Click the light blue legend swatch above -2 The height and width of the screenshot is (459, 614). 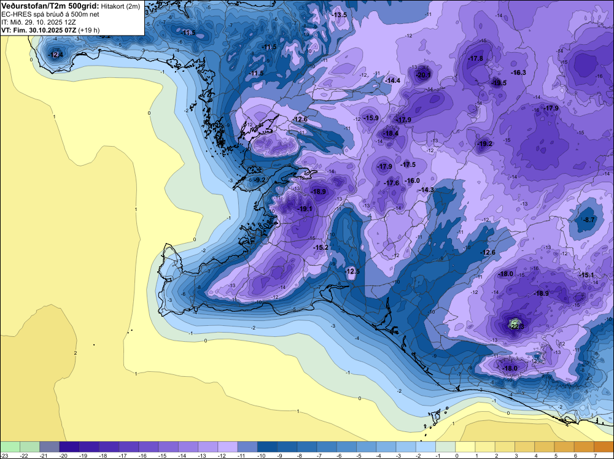(426, 447)
